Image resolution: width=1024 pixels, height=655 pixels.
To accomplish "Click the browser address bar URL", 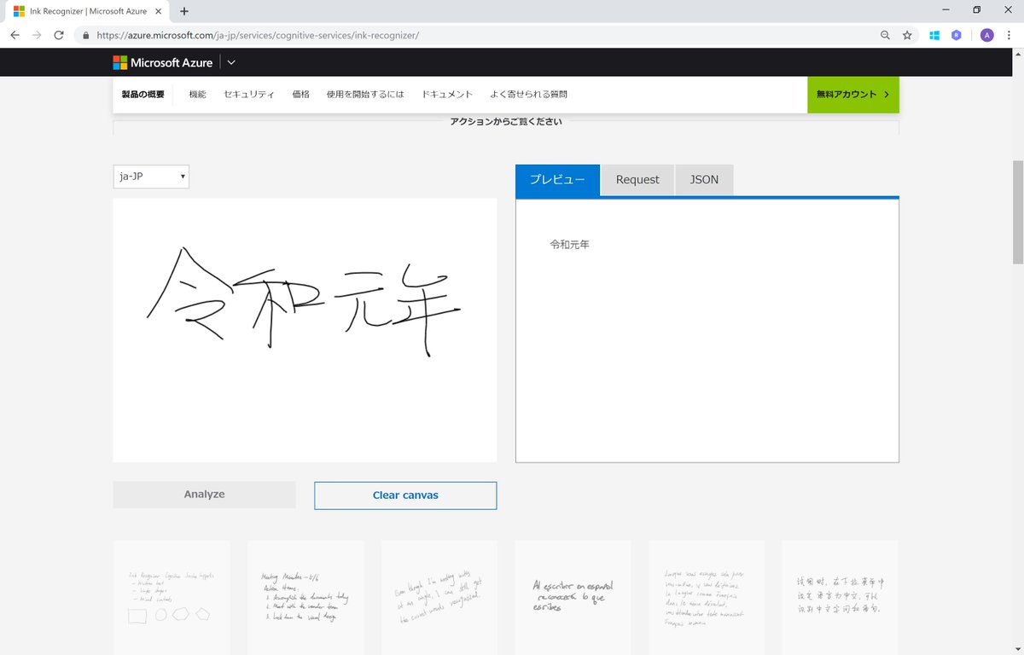I will 258,36.
